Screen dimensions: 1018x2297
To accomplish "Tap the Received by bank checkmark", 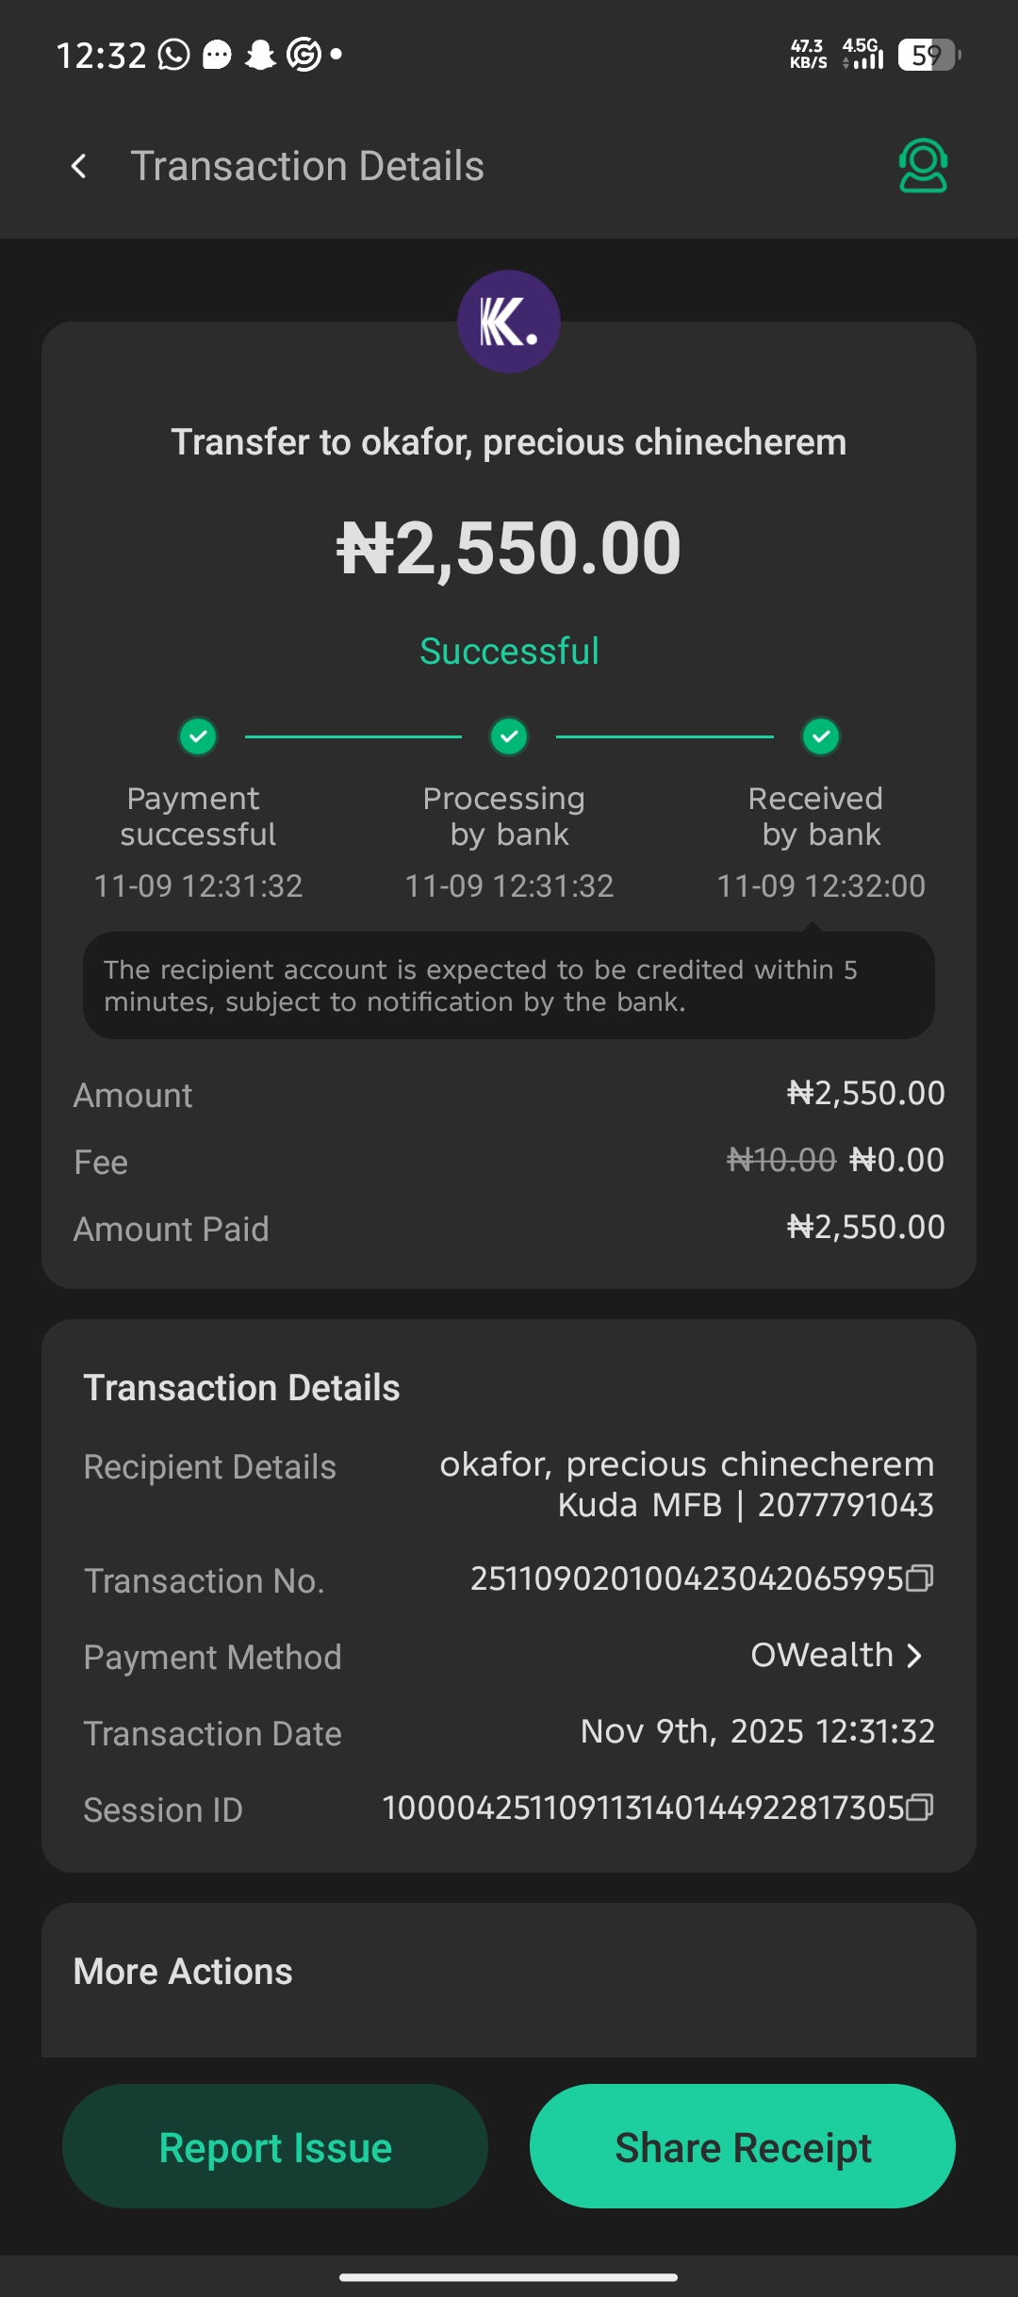I will point(821,736).
